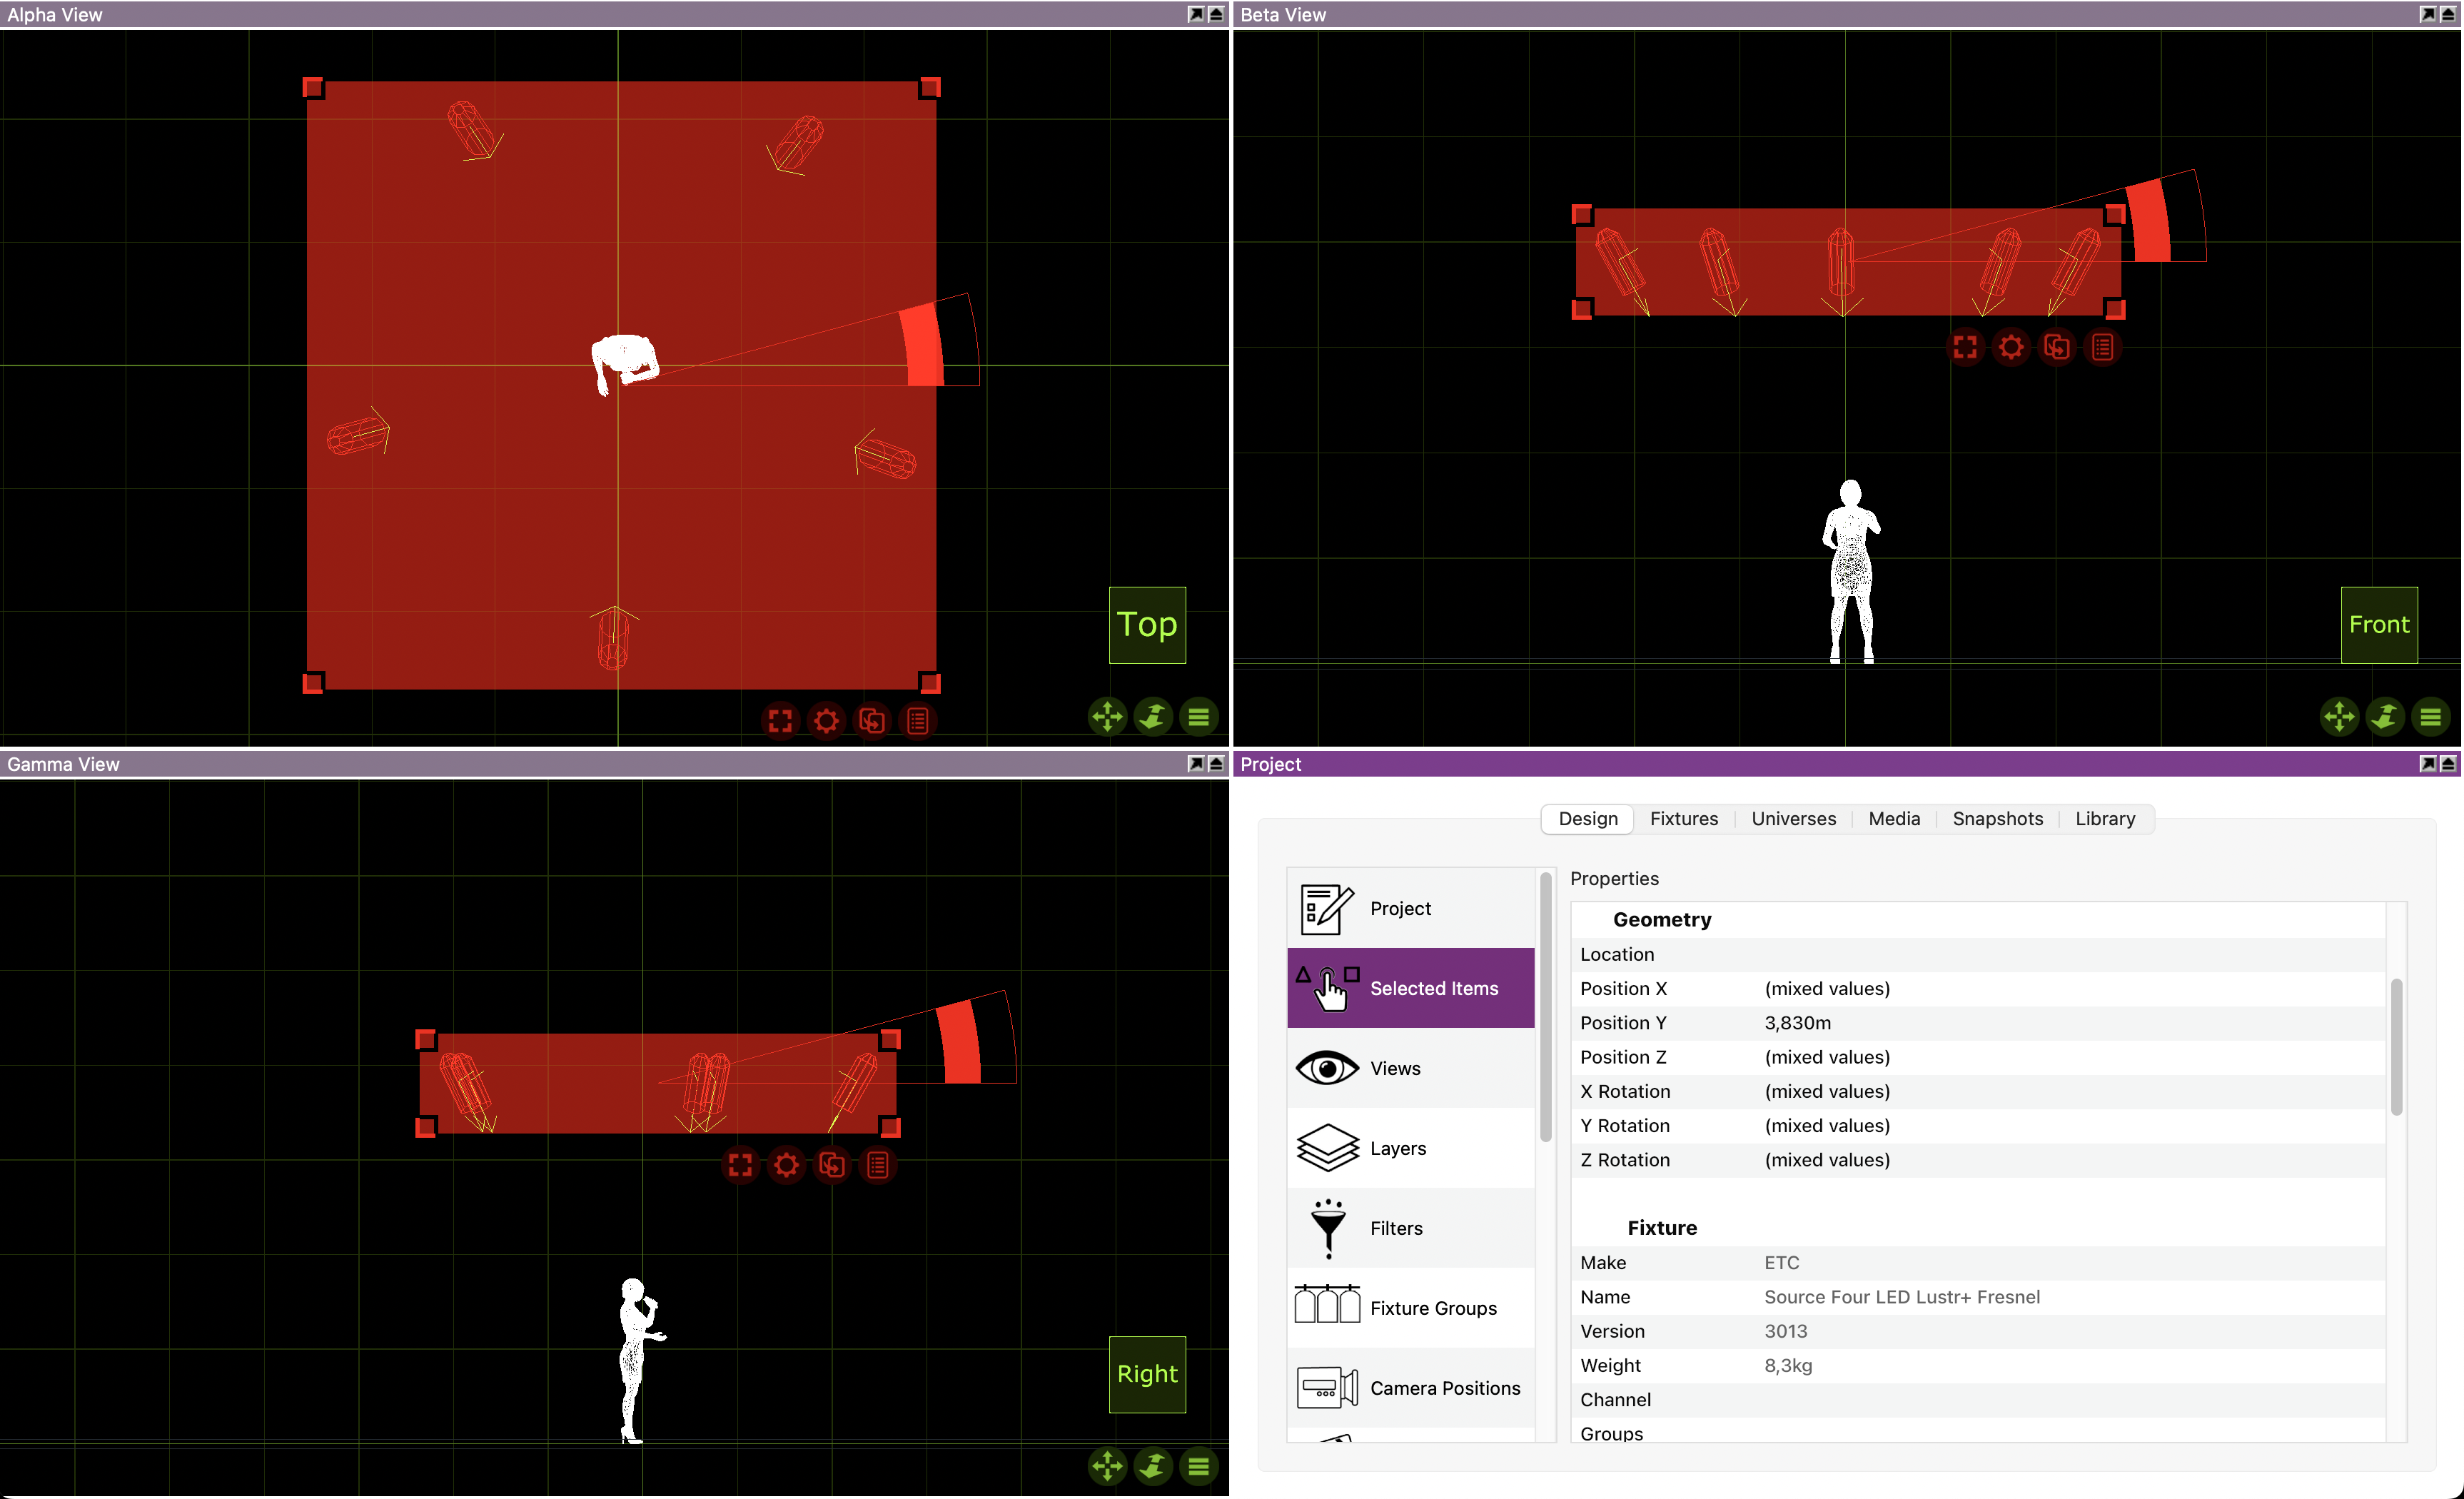The height and width of the screenshot is (1499, 2464).
Task: Click the red list icon in Gamma View
Action: pyautogui.click(x=878, y=1165)
